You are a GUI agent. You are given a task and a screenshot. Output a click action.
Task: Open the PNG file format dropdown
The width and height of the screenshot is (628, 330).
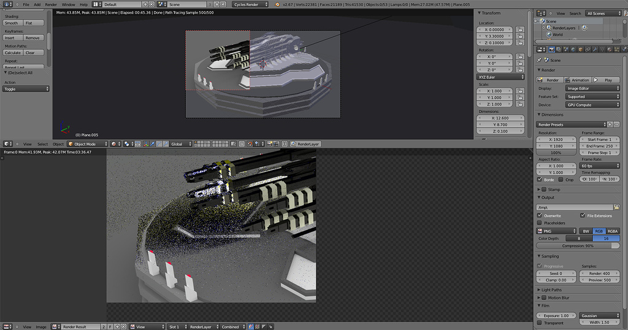point(556,231)
